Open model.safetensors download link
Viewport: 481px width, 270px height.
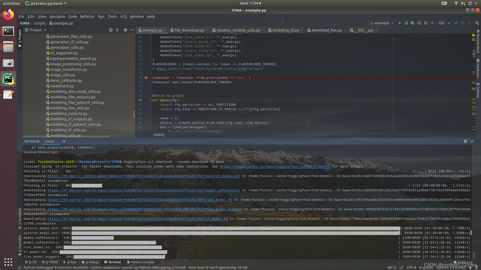pos(144,190)
